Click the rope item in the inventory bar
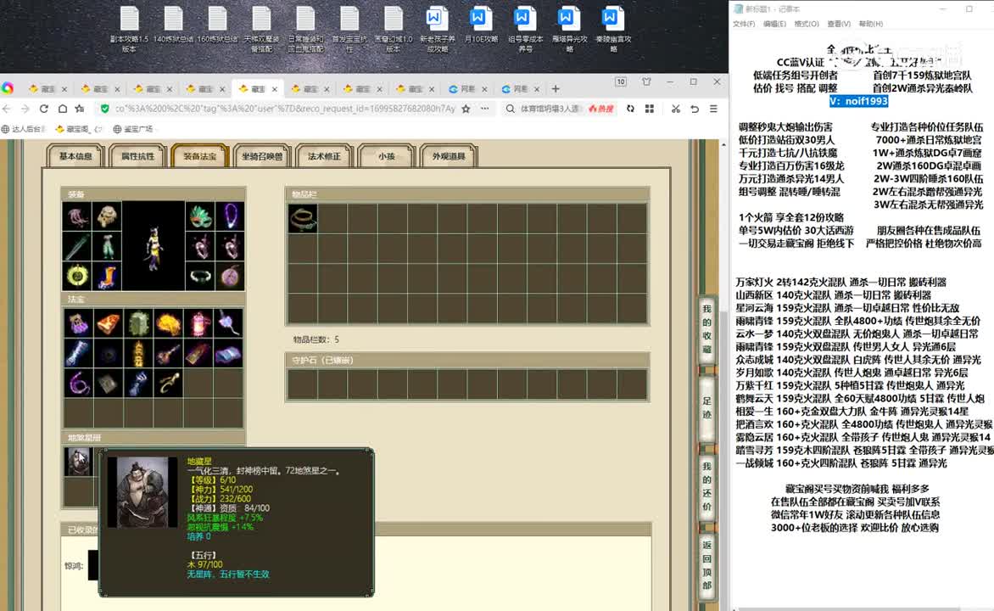The height and width of the screenshot is (611, 994). point(303,219)
